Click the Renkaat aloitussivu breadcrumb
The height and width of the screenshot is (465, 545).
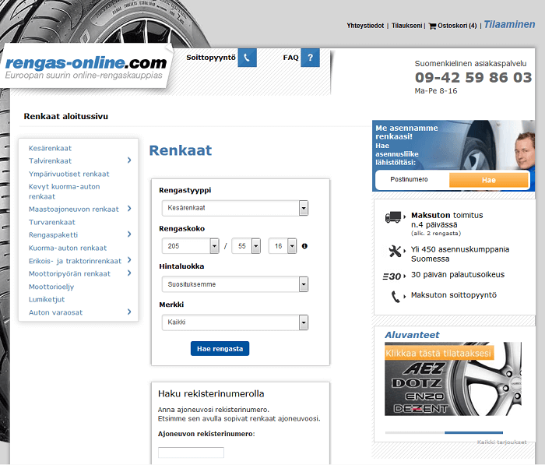click(65, 117)
